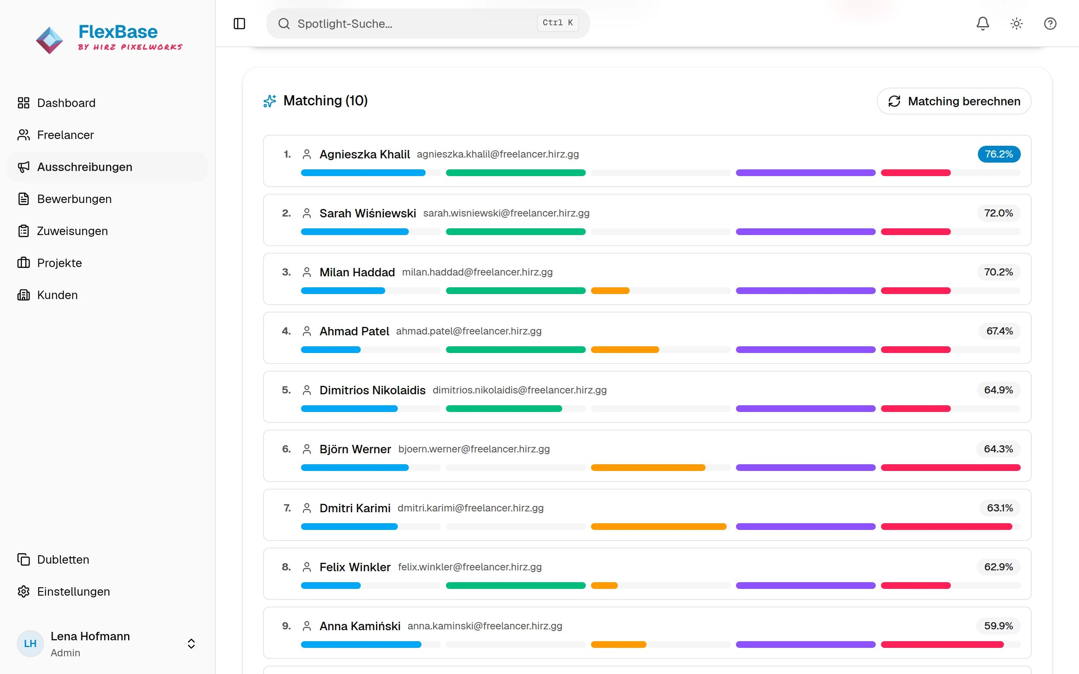Click the FlexBase logo
Image resolution: width=1079 pixels, height=674 pixels.
pyautogui.click(x=109, y=39)
